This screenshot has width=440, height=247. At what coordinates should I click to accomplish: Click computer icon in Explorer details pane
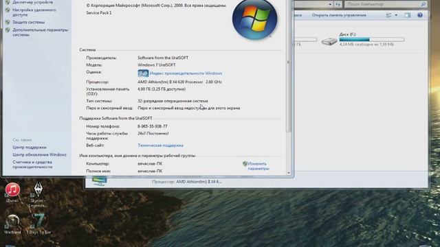click(100, 181)
